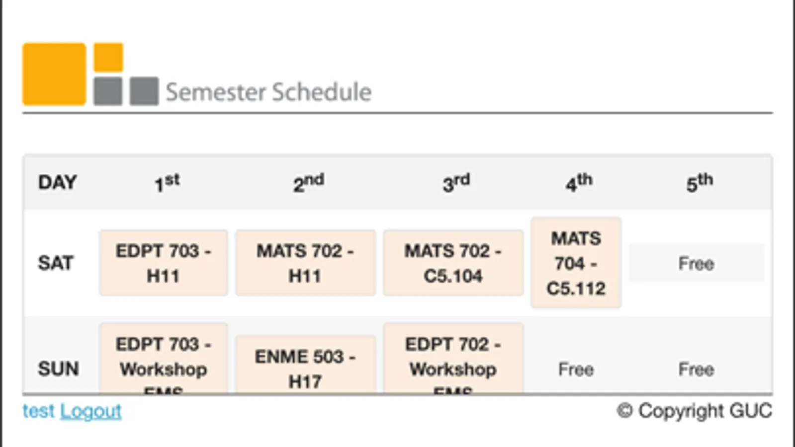The height and width of the screenshot is (447, 795).
Task: Click the DAY column header
Action: pos(57,182)
